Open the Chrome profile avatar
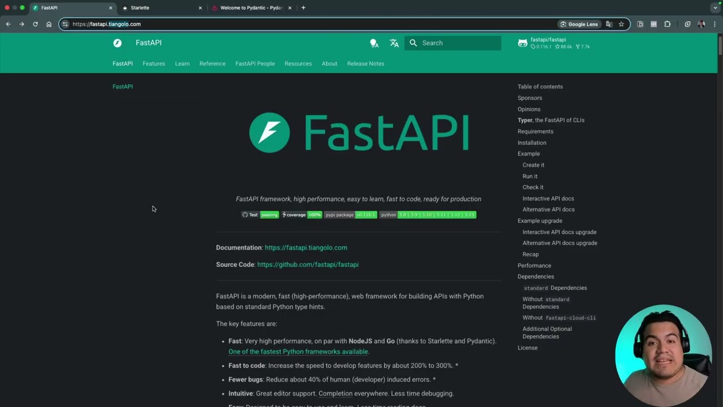The height and width of the screenshot is (407, 723). 701,24
